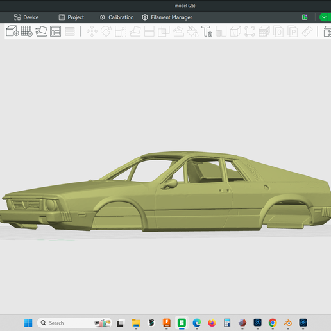Click the Arrange all objects icon
The height and width of the screenshot is (331, 331).
point(56,31)
